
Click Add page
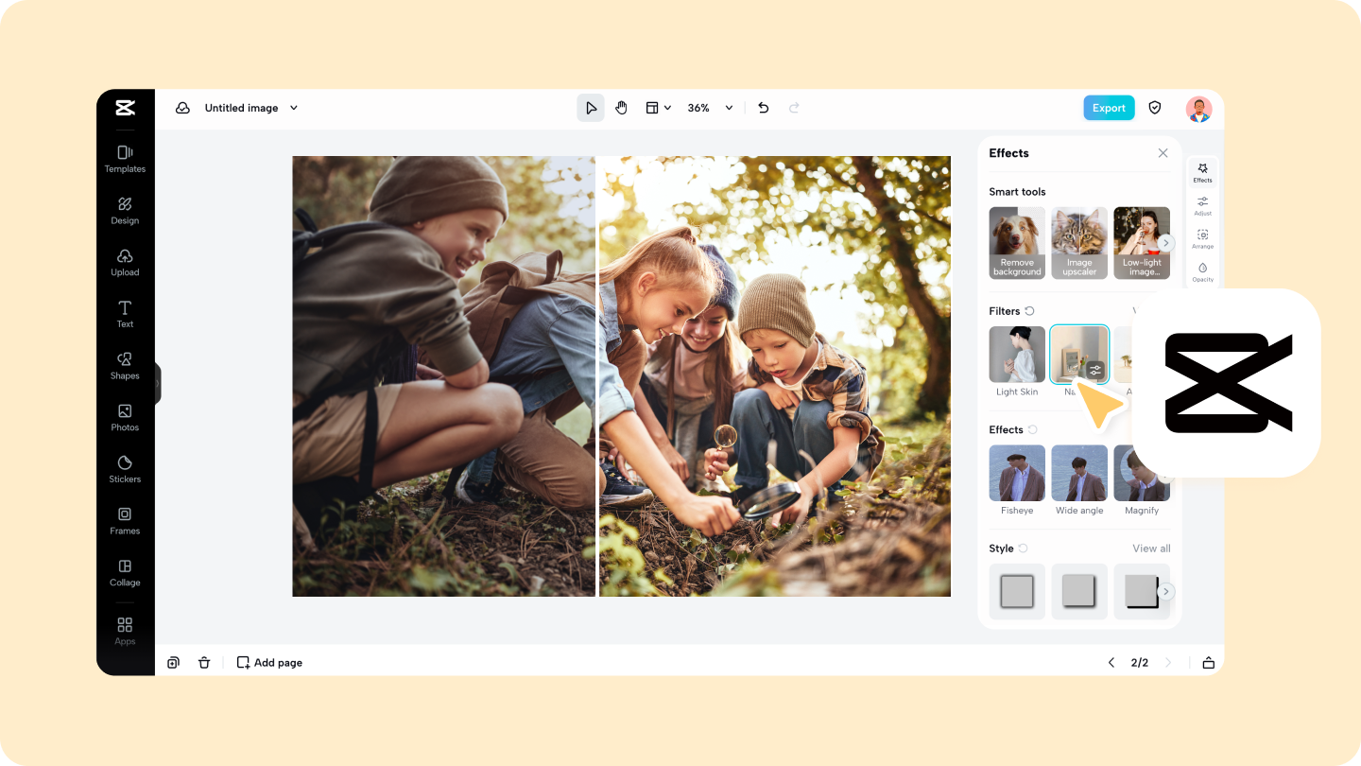(x=269, y=663)
